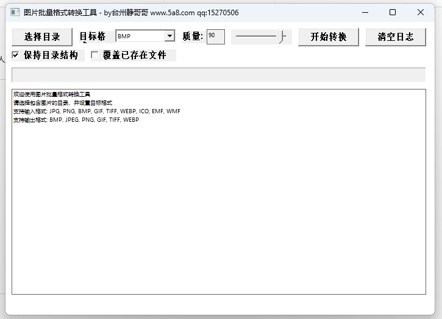This screenshot has width=442, height=319.
Task: Click the 选择目录 button
Action: click(x=42, y=37)
